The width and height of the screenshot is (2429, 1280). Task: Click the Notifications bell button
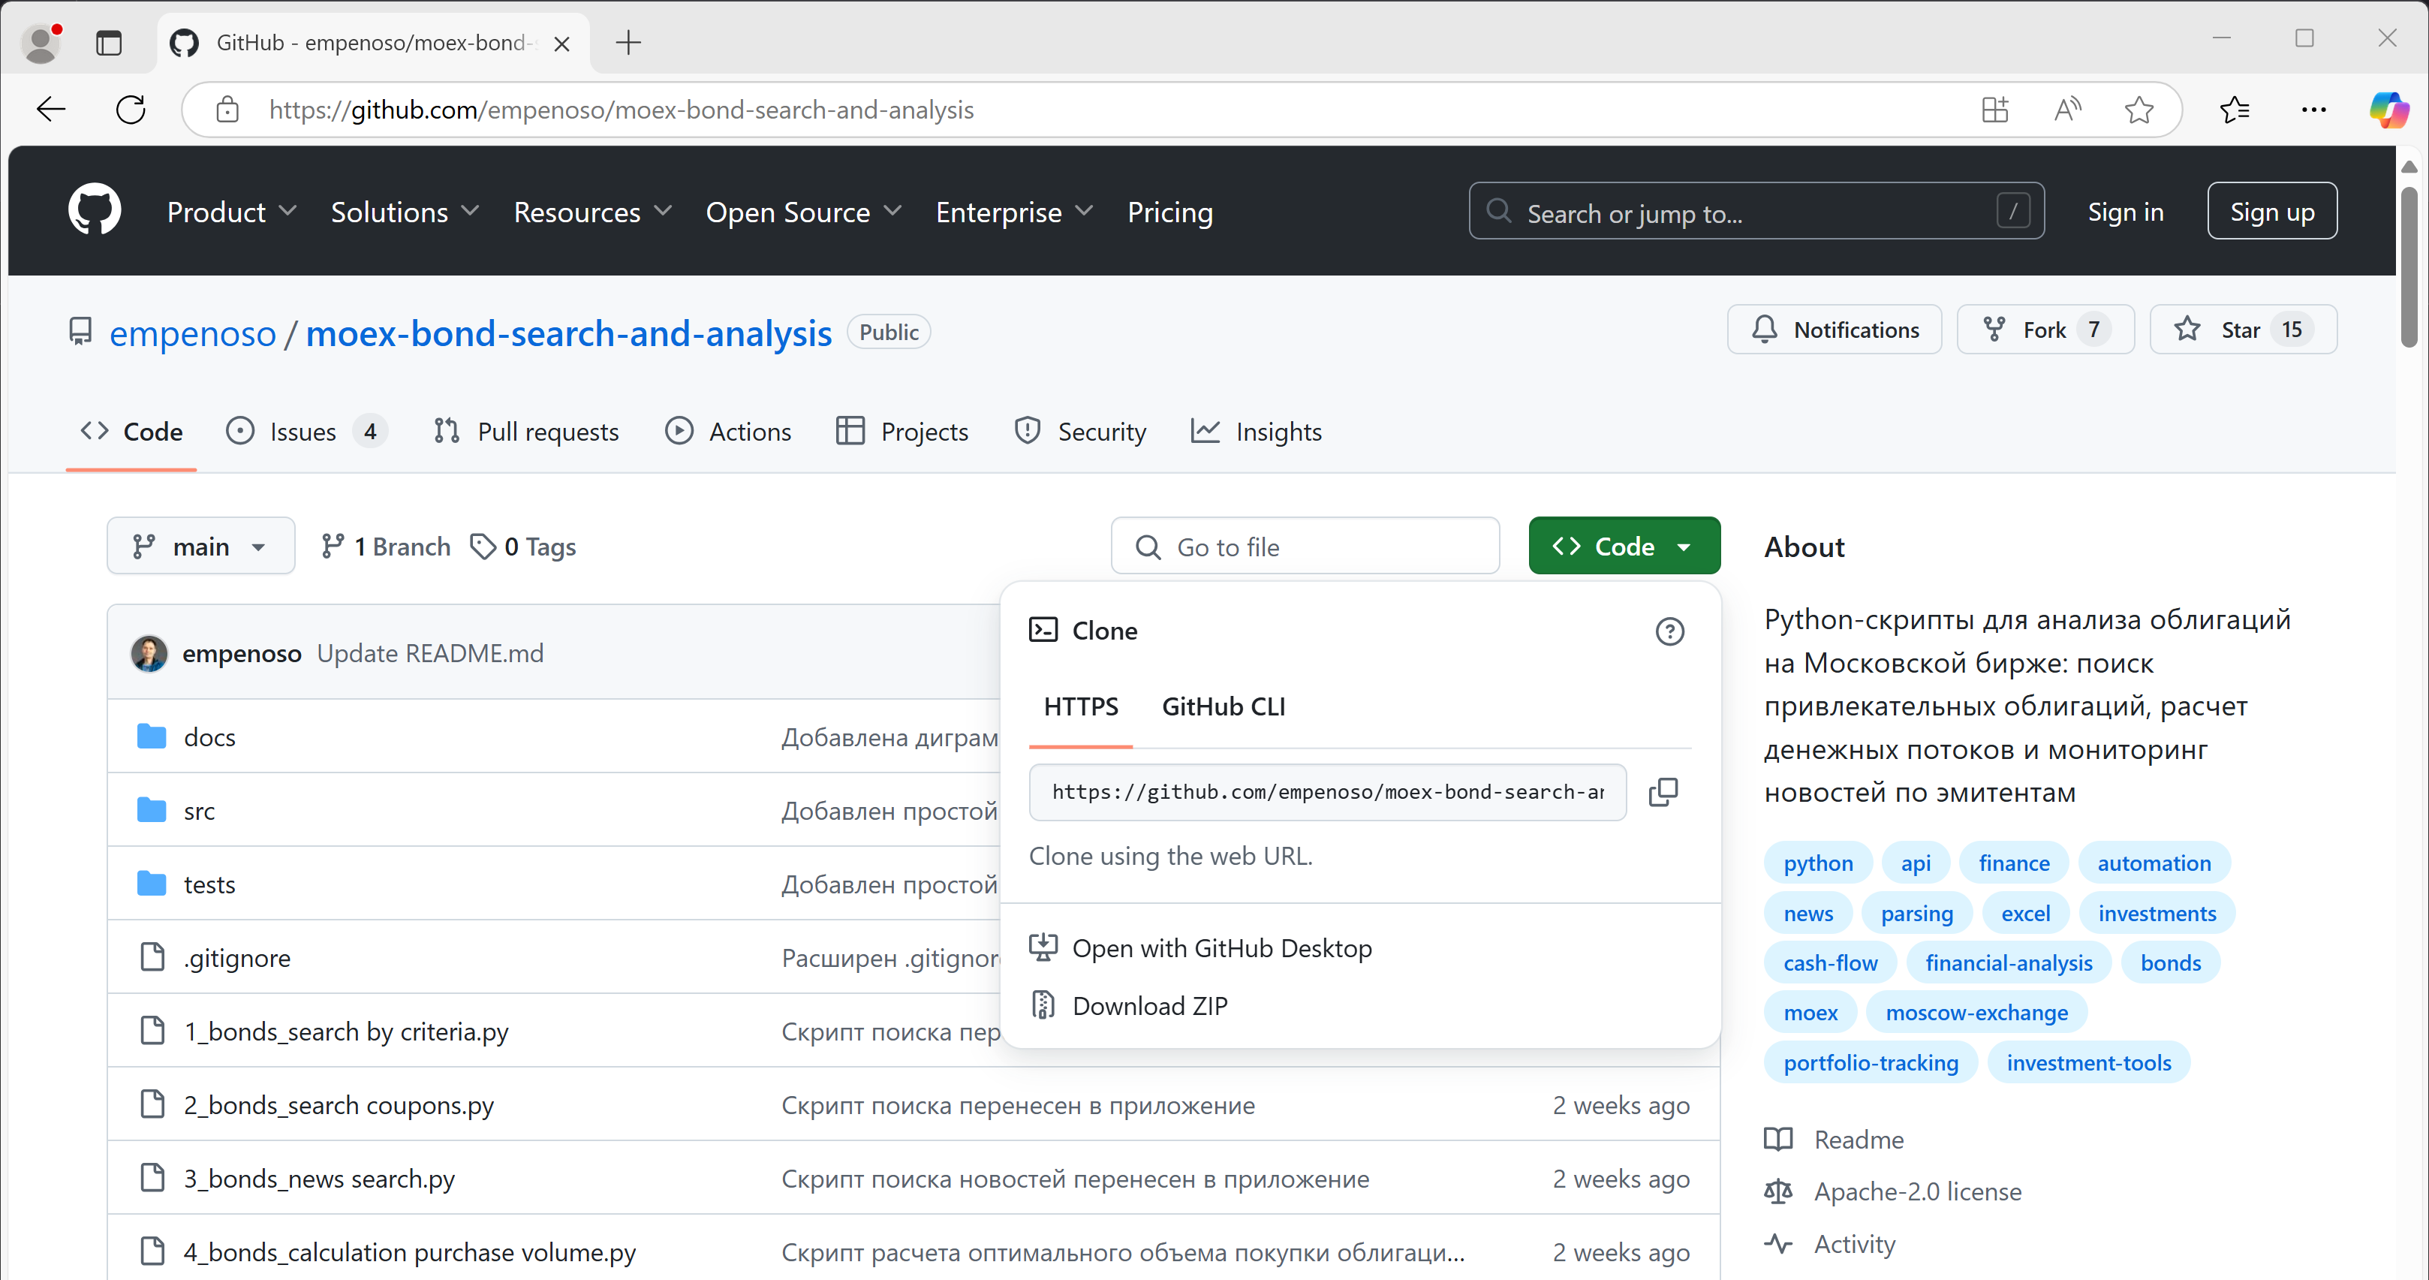tap(1834, 330)
